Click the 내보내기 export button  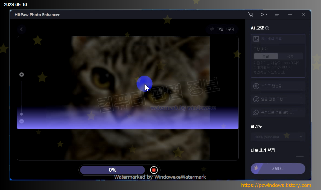coord(278,168)
